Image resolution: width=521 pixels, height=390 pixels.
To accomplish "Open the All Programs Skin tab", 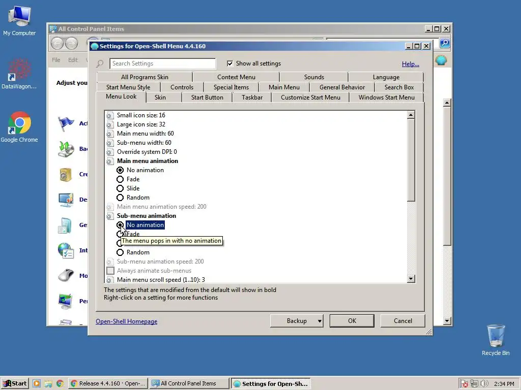I will click(144, 77).
